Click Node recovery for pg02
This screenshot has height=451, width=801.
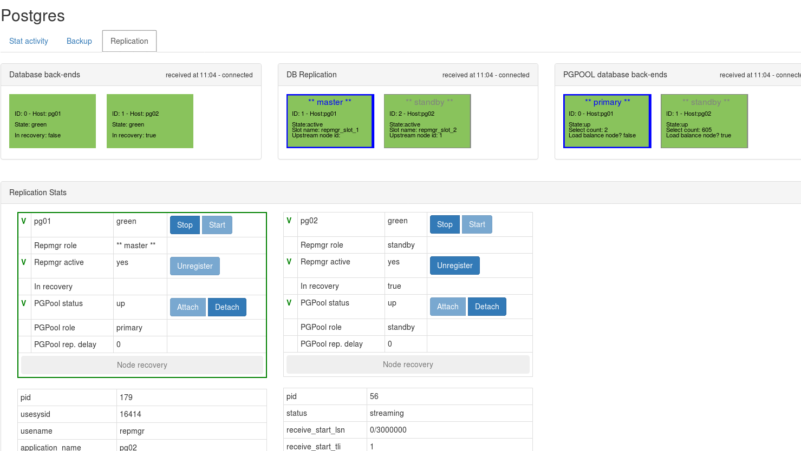[408, 364]
